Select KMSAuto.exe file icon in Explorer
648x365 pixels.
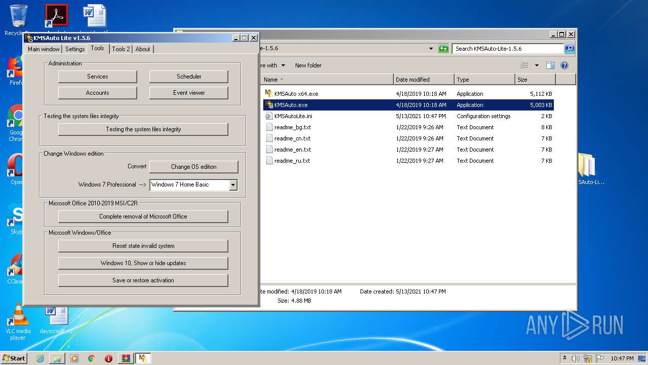tap(269, 105)
